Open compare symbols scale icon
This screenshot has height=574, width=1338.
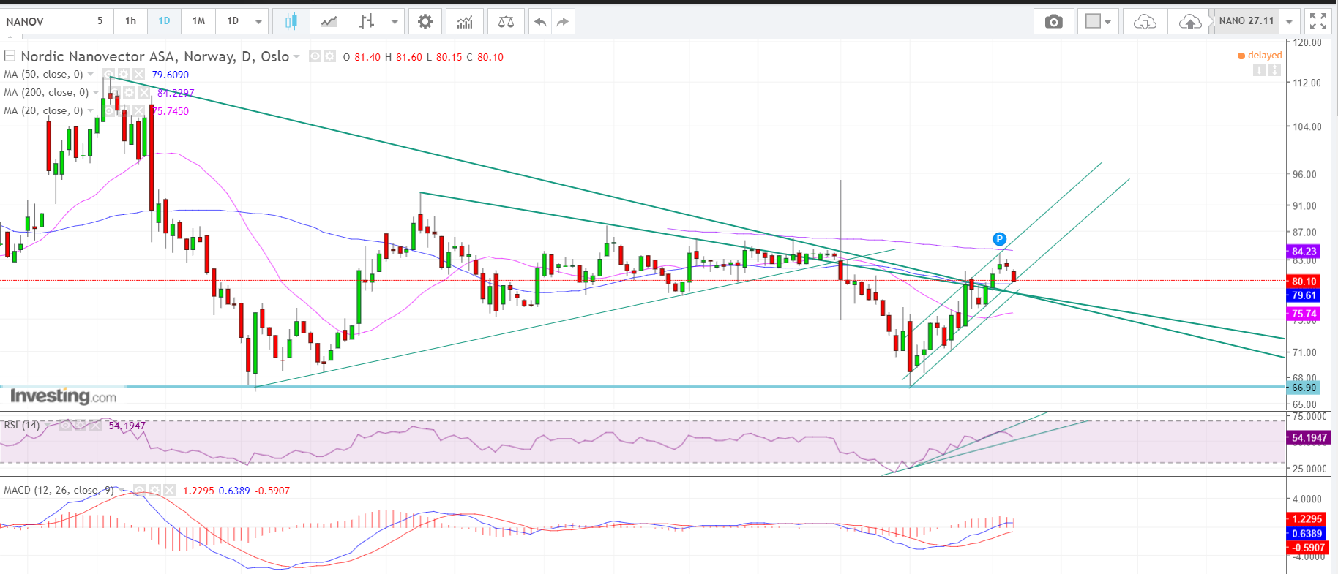click(x=506, y=21)
